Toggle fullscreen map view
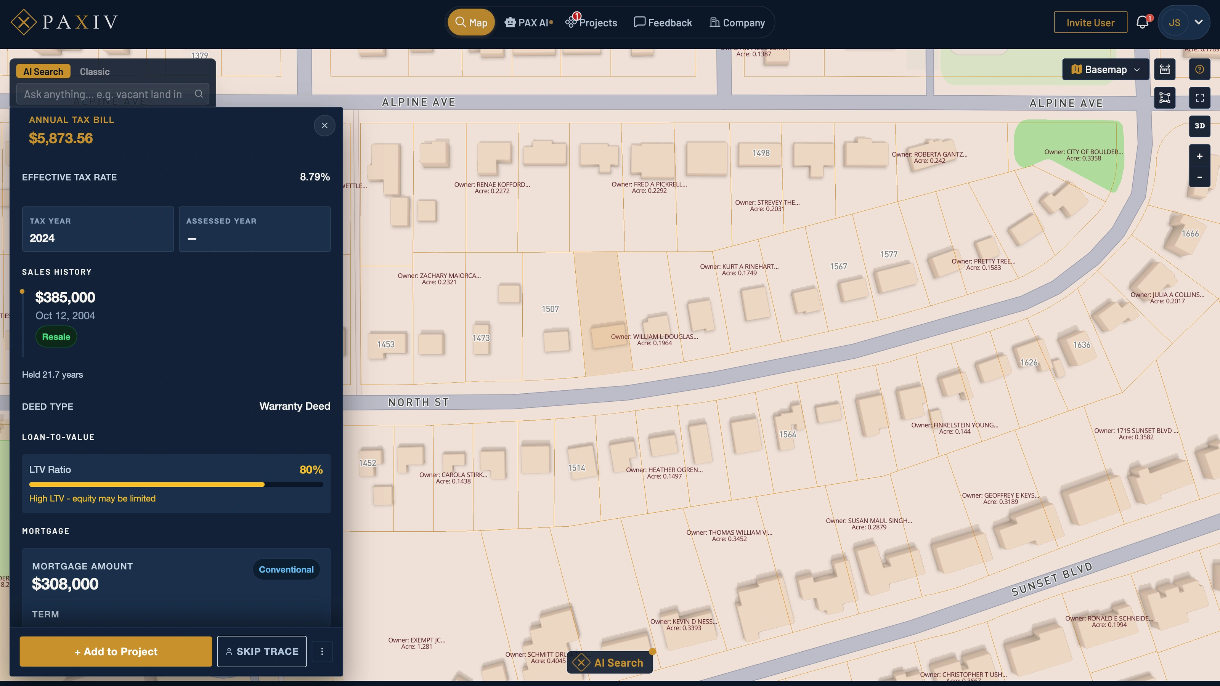This screenshot has width=1220, height=686. (1200, 98)
